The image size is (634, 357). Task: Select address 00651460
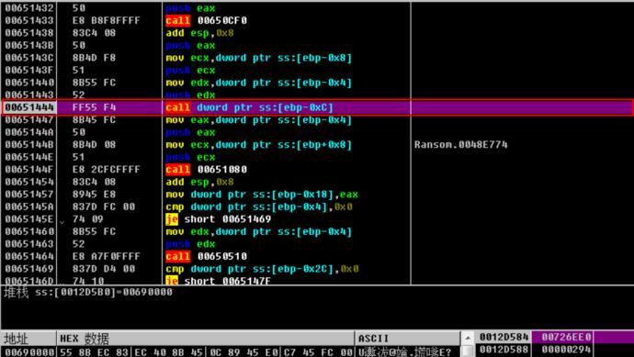point(29,232)
